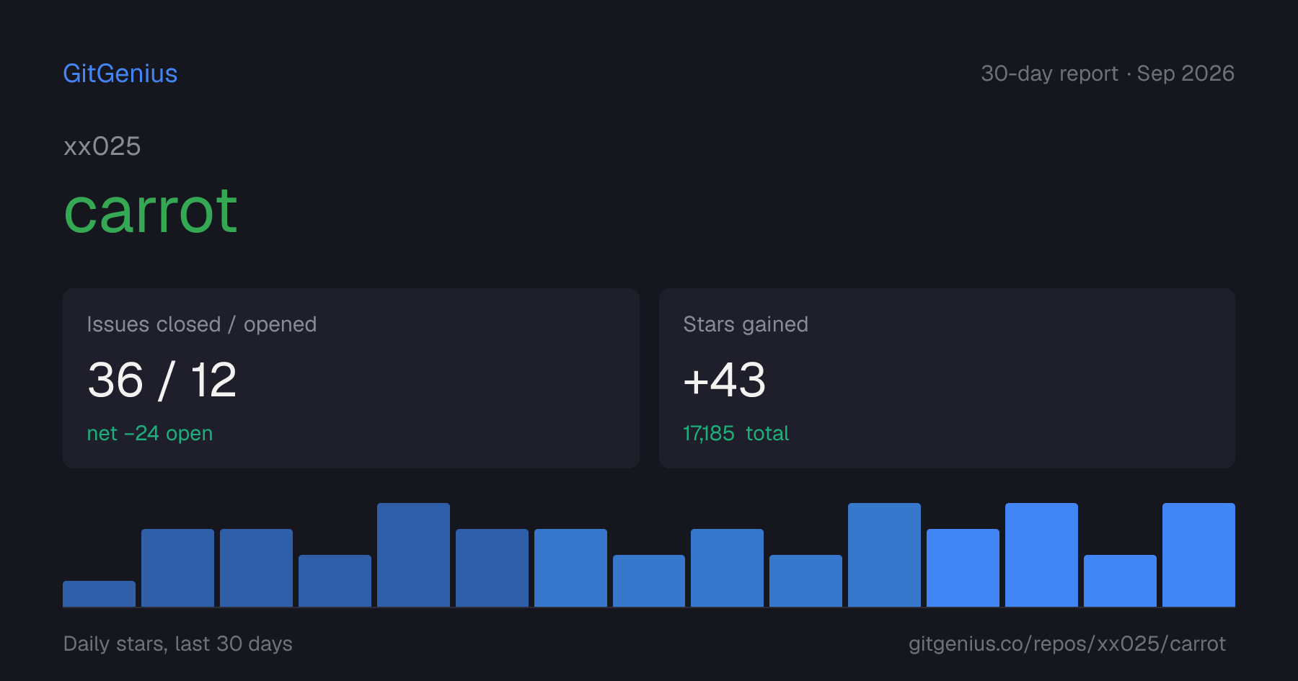1298x681 pixels.
Task: Select the xx025 owner name
Action: point(102,146)
